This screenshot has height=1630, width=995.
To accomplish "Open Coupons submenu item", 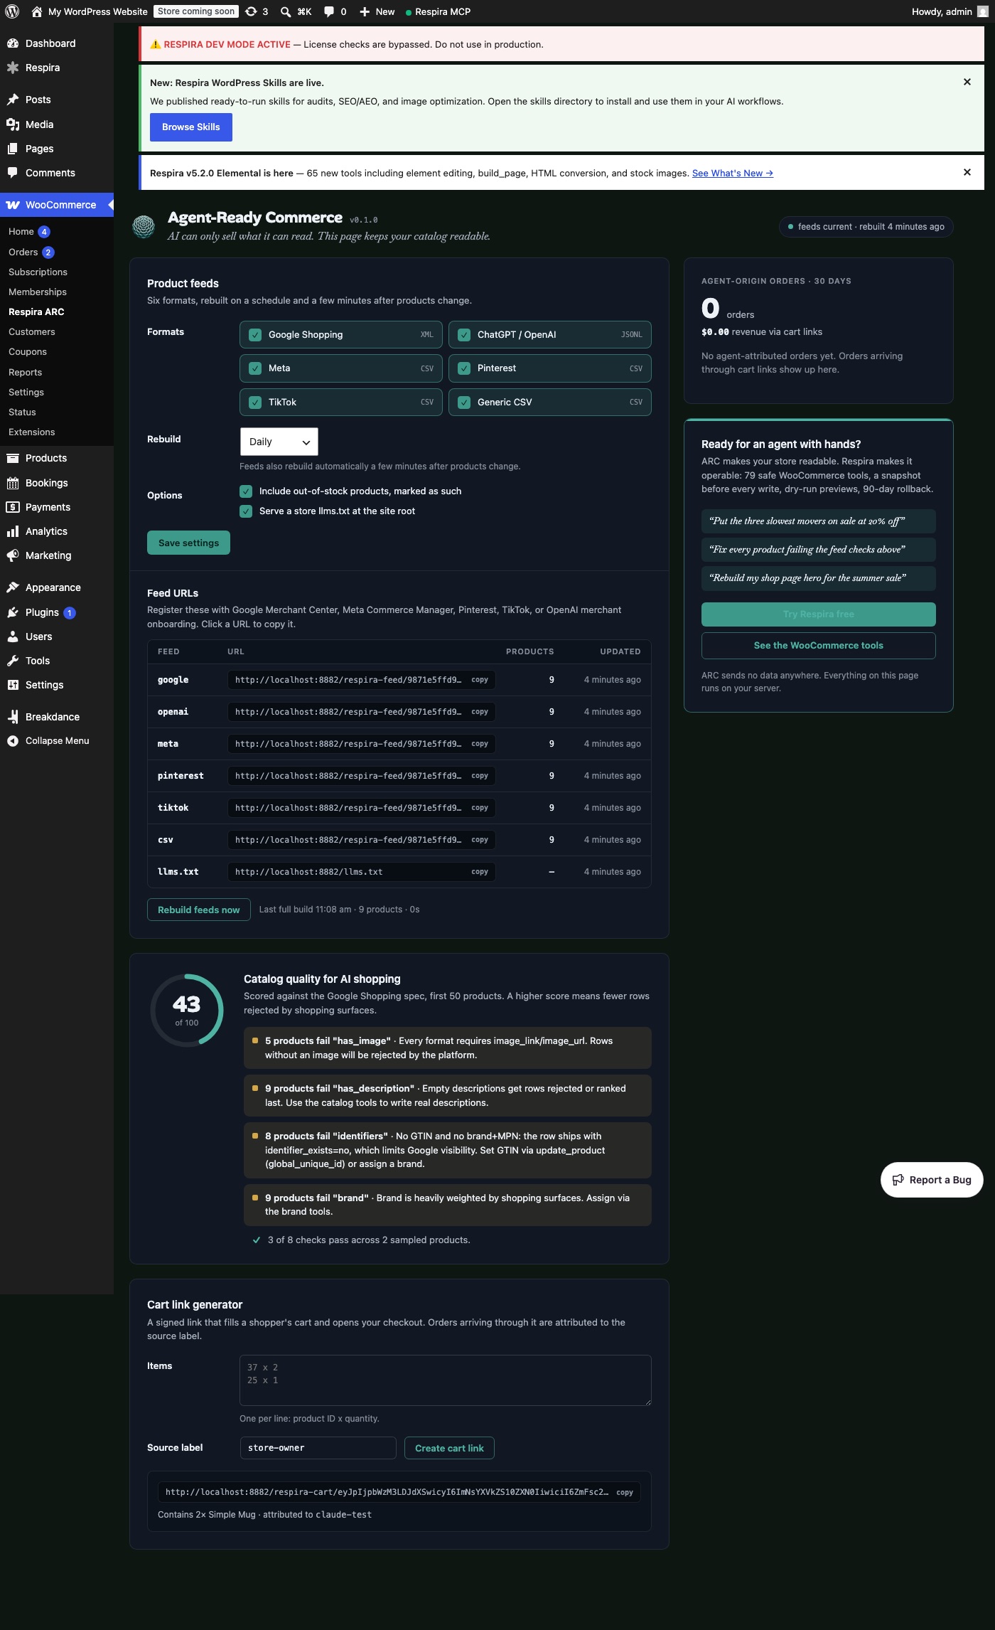I will pyautogui.click(x=28, y=352).
